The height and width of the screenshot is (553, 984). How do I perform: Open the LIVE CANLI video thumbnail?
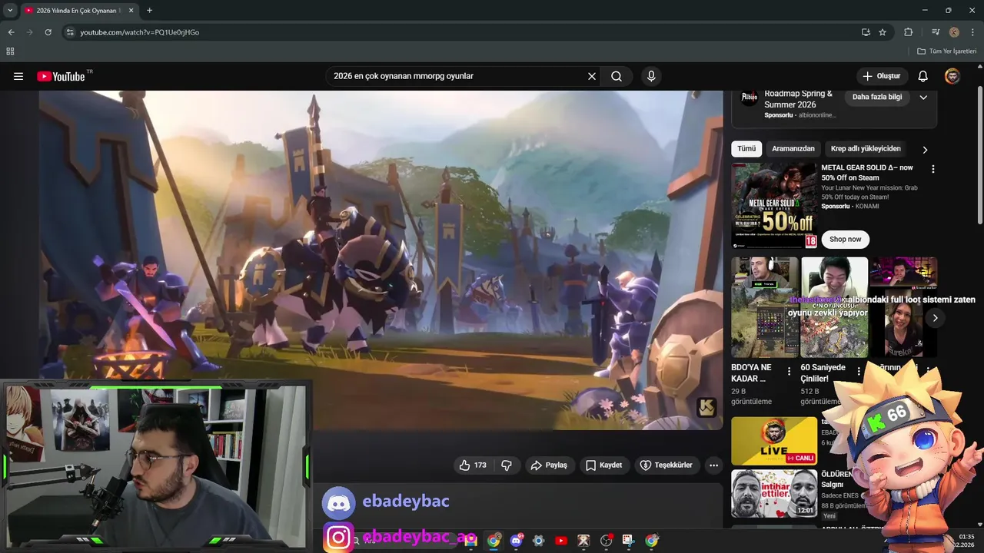pyautogui.click(x=774, y=441)
